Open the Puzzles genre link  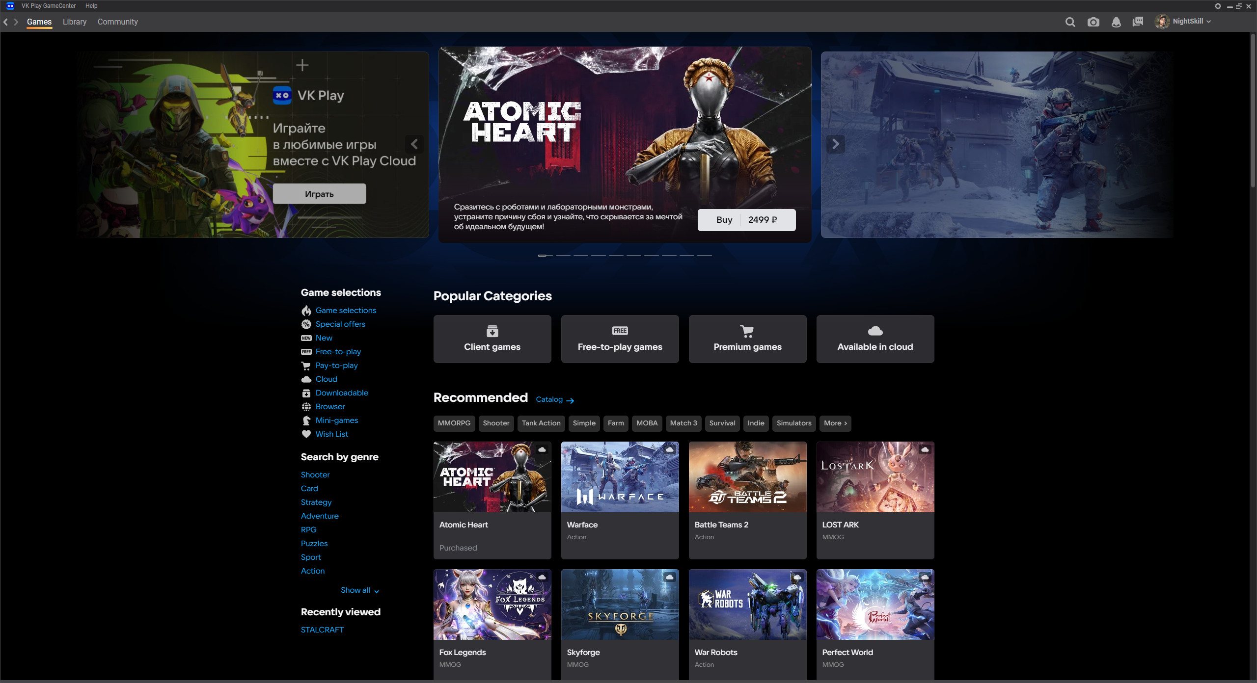[x=314, y=544]
